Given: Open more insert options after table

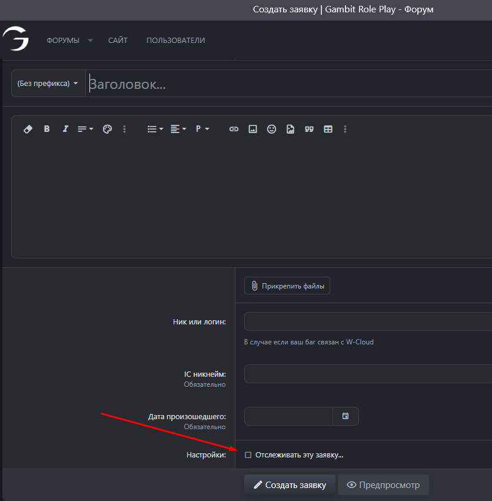Looking at the screenshot, I should coord(345,129).
